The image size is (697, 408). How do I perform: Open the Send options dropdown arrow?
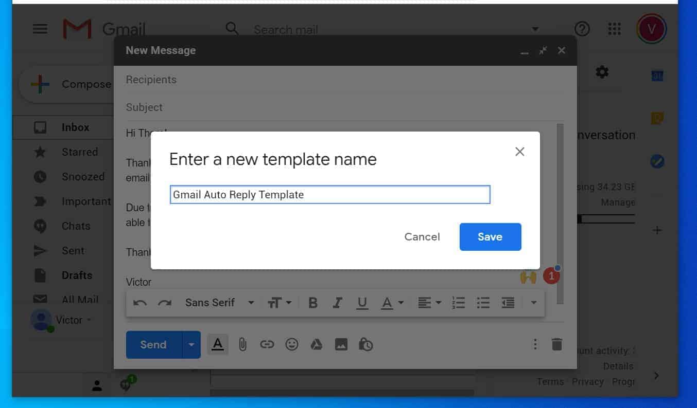click(191, 344)
